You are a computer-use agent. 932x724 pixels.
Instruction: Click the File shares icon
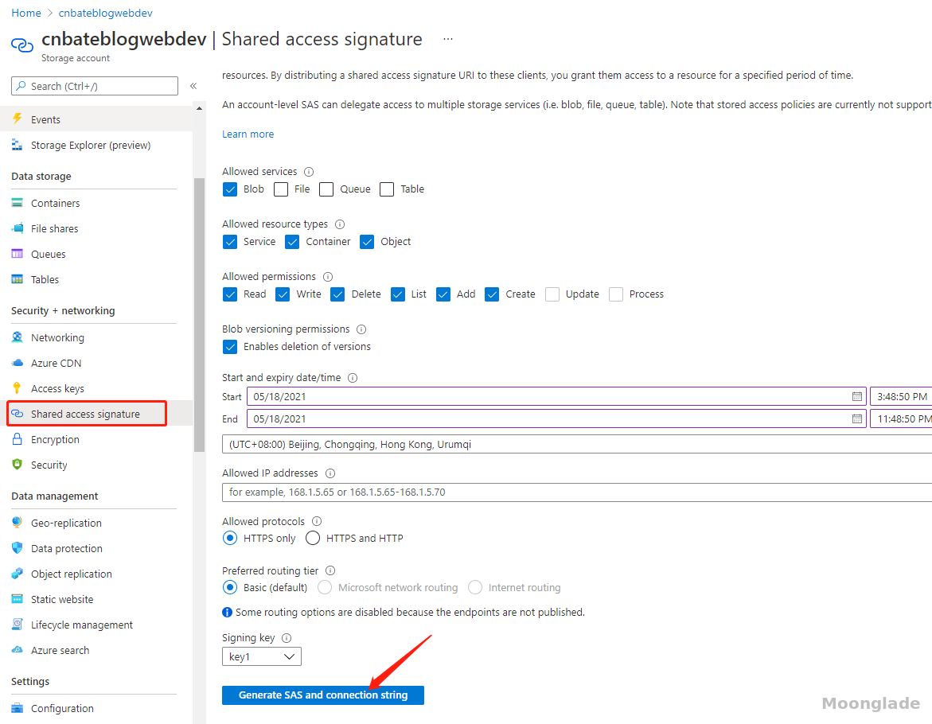(x=18, y=228)
